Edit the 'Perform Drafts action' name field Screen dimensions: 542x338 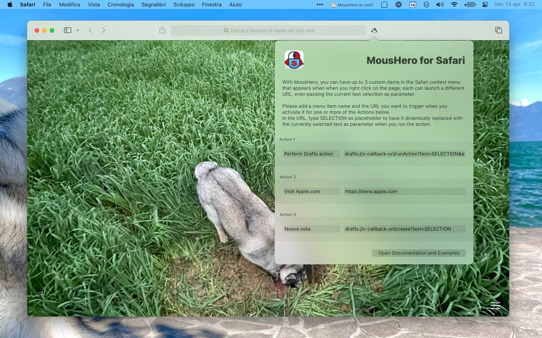312,154
